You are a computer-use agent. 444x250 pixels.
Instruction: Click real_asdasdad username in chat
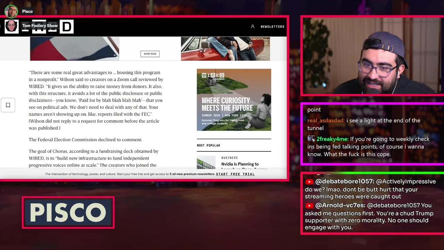click(326, 120)
